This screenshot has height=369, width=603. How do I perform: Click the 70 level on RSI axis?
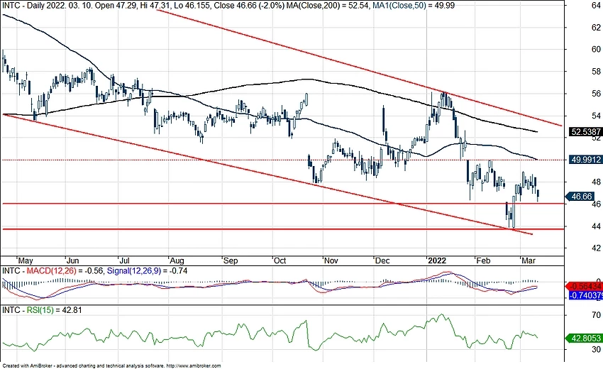tap(596, 315)
